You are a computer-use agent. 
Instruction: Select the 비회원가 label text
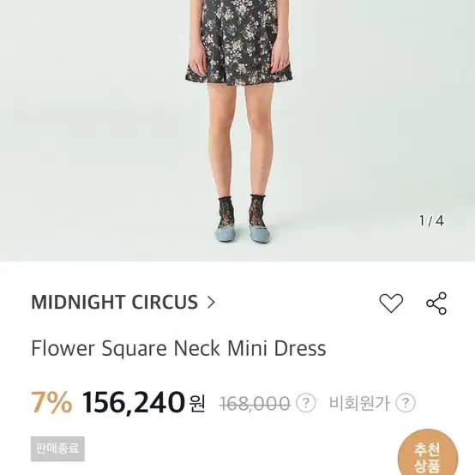[359, 403]
